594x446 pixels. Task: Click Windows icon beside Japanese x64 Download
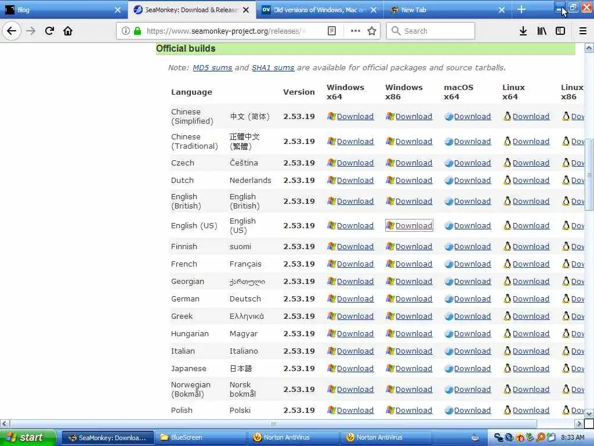[x=331, y=368]
